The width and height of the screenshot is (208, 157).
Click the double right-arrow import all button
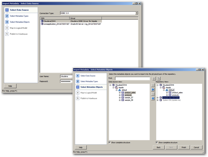pyautogui.click(x=153, y=90)
